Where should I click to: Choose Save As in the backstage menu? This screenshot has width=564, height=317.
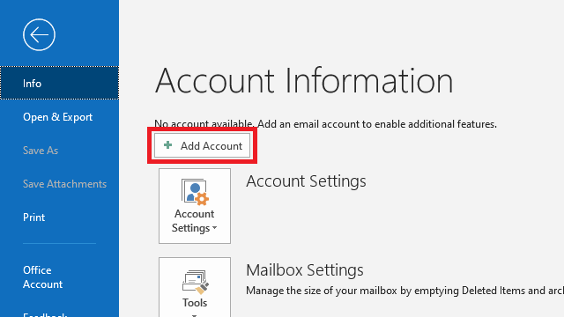[x=41, y=151]
